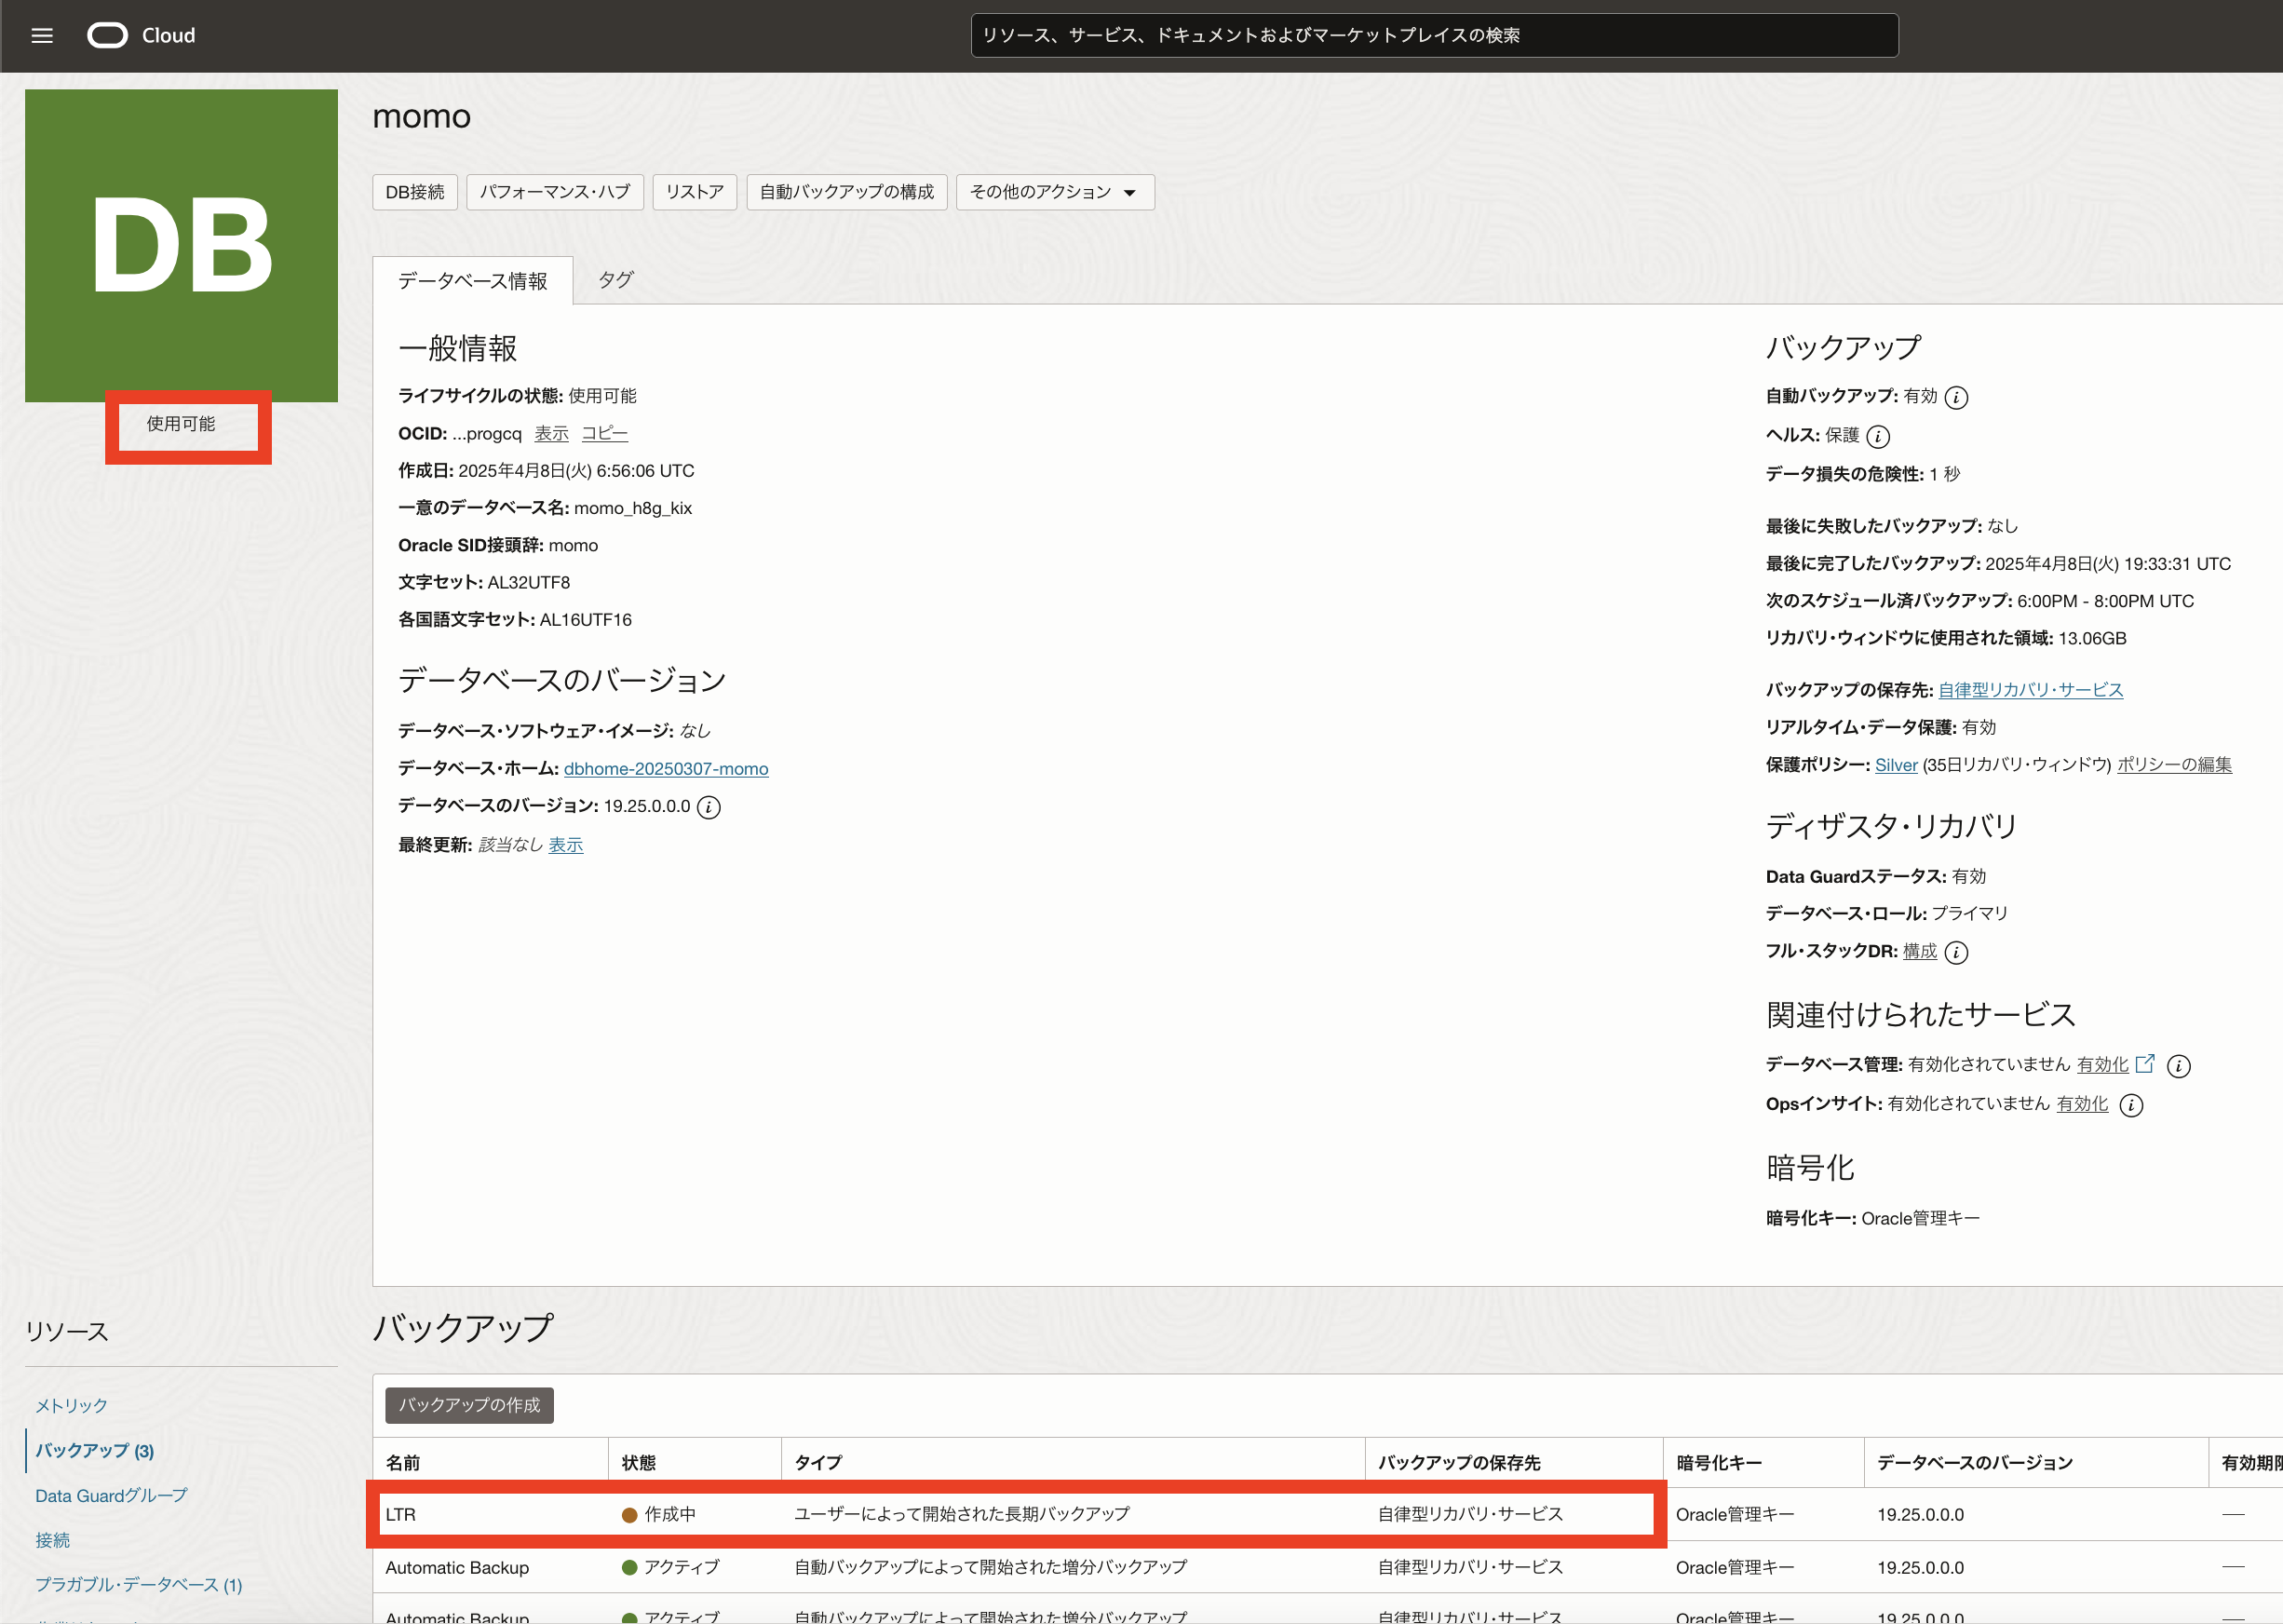Click the ユーザーによって開始された長期バックアップ type cell
2283x1624 pixels.
click(962, 1514)
